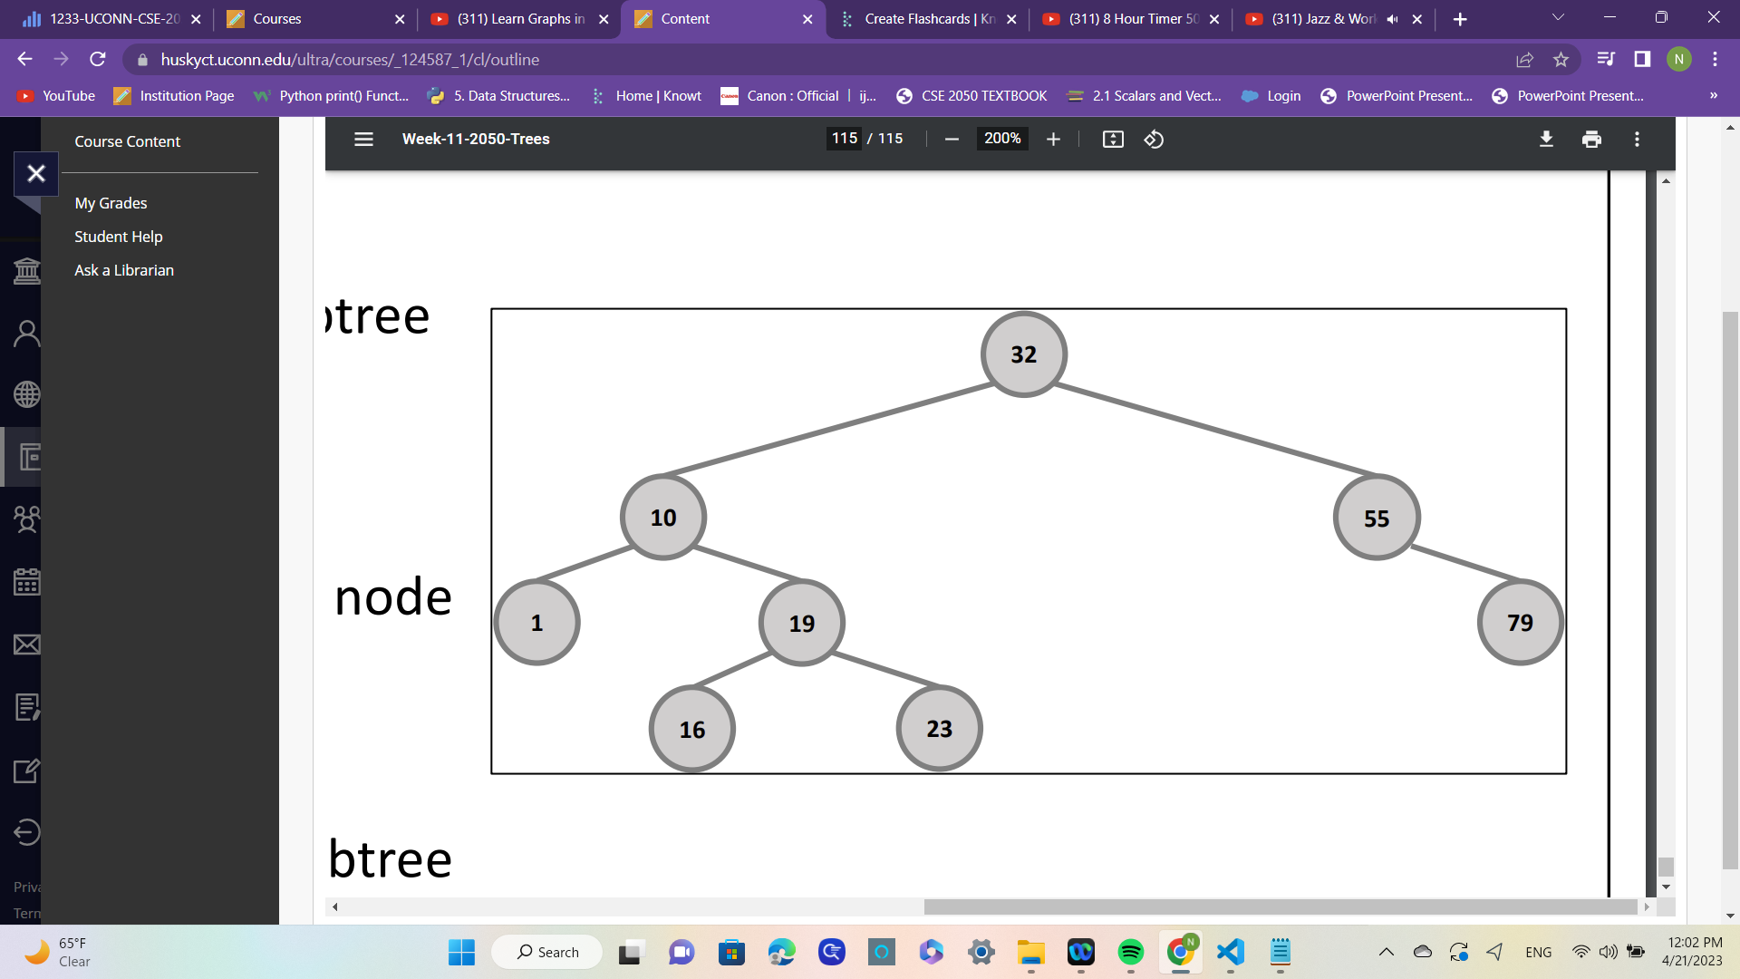Open the Home | Knowt bookmark
Viewport: 1740px width, 979px height.
[645, 96]
